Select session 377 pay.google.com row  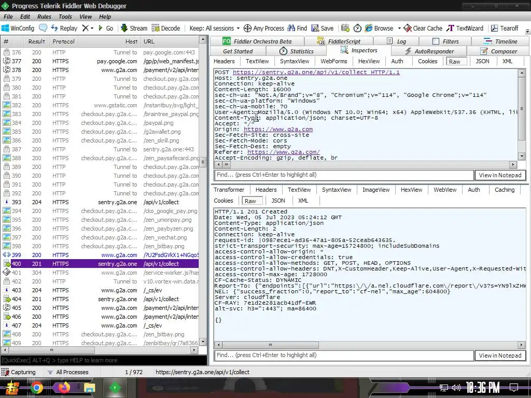[101, 61]
